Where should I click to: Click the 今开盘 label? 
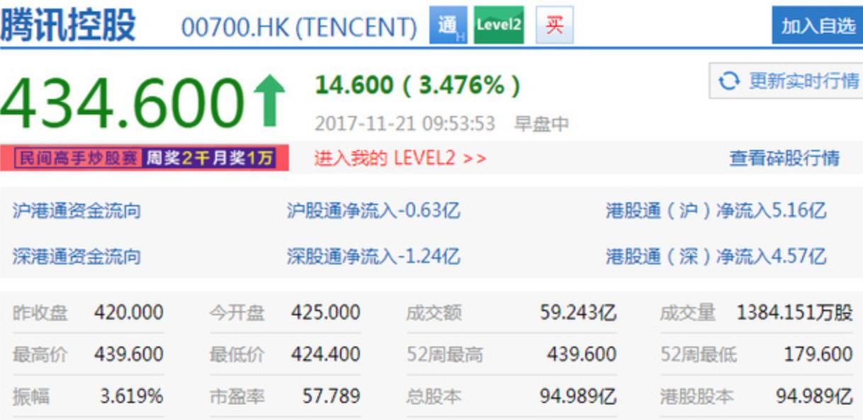tap(237, 313)
